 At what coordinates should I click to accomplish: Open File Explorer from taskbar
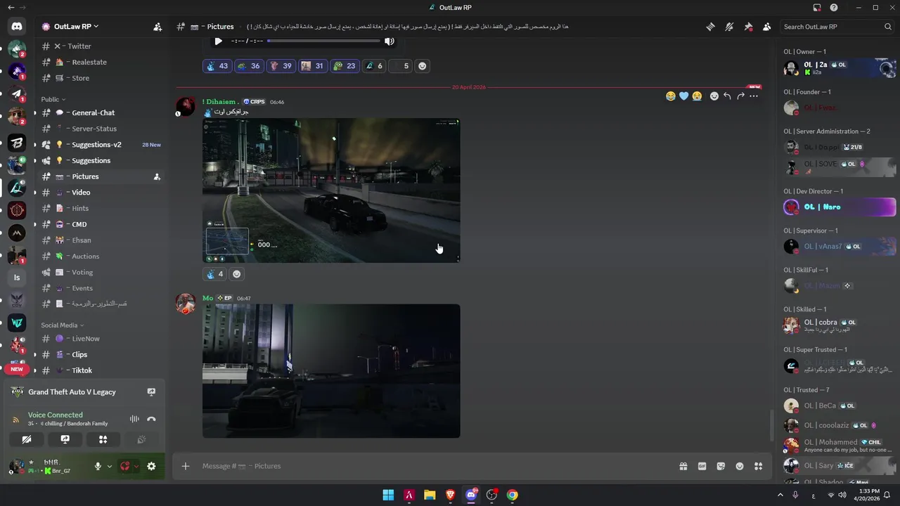point(430,495)
